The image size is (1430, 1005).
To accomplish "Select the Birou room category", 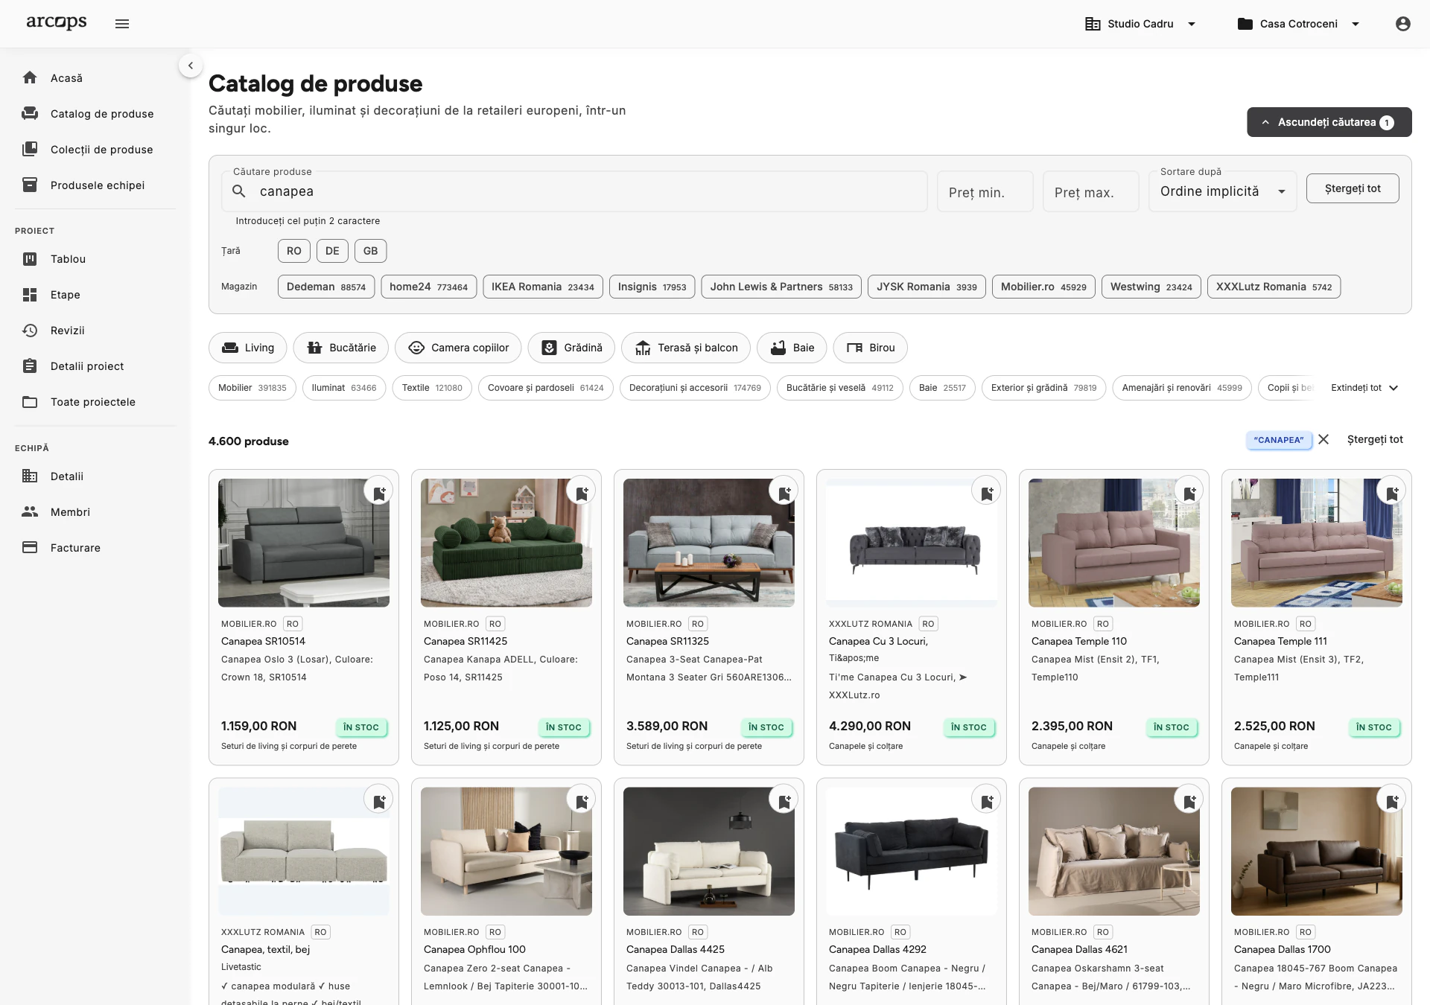I will click(x=871, y=348).
